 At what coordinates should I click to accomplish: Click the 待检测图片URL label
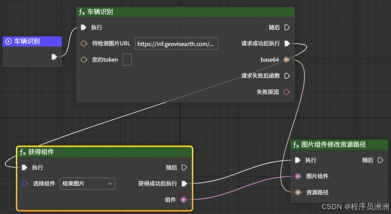pyautogui.click(x=111, y=43)
